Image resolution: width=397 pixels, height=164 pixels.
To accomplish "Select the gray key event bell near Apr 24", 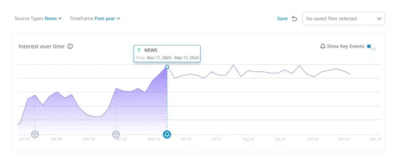I will pyautogui.click(x=116, y=134).
